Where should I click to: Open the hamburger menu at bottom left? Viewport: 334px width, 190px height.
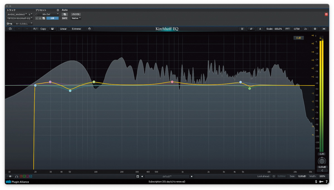[10, 176]
